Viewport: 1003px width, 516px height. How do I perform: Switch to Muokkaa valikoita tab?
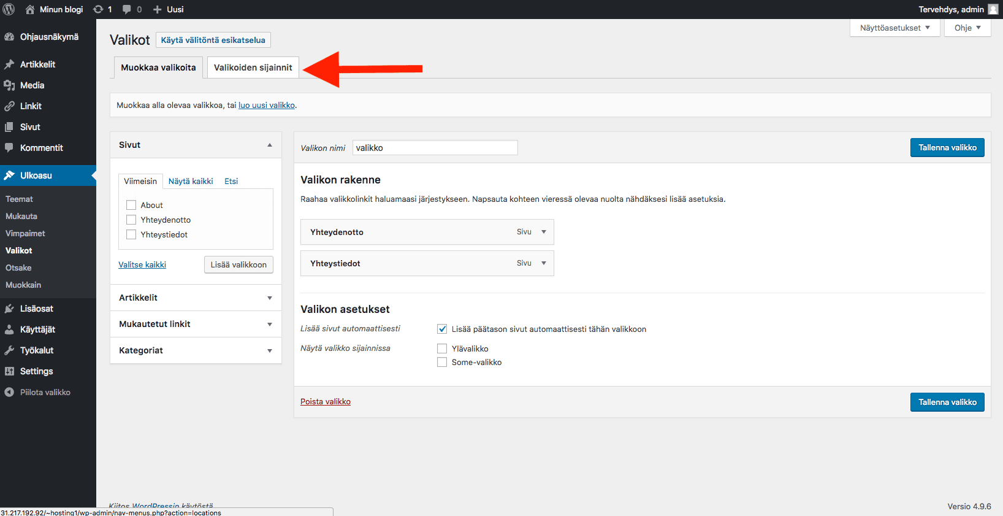tap(158, 67)
